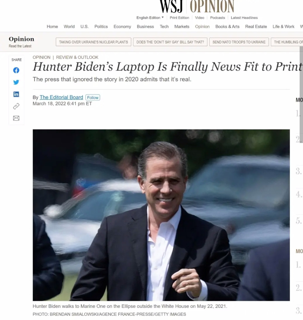This screenshot has height=320, width=303.
Task: Open Latest Headlines link
Action: click(x=244, y=17)
